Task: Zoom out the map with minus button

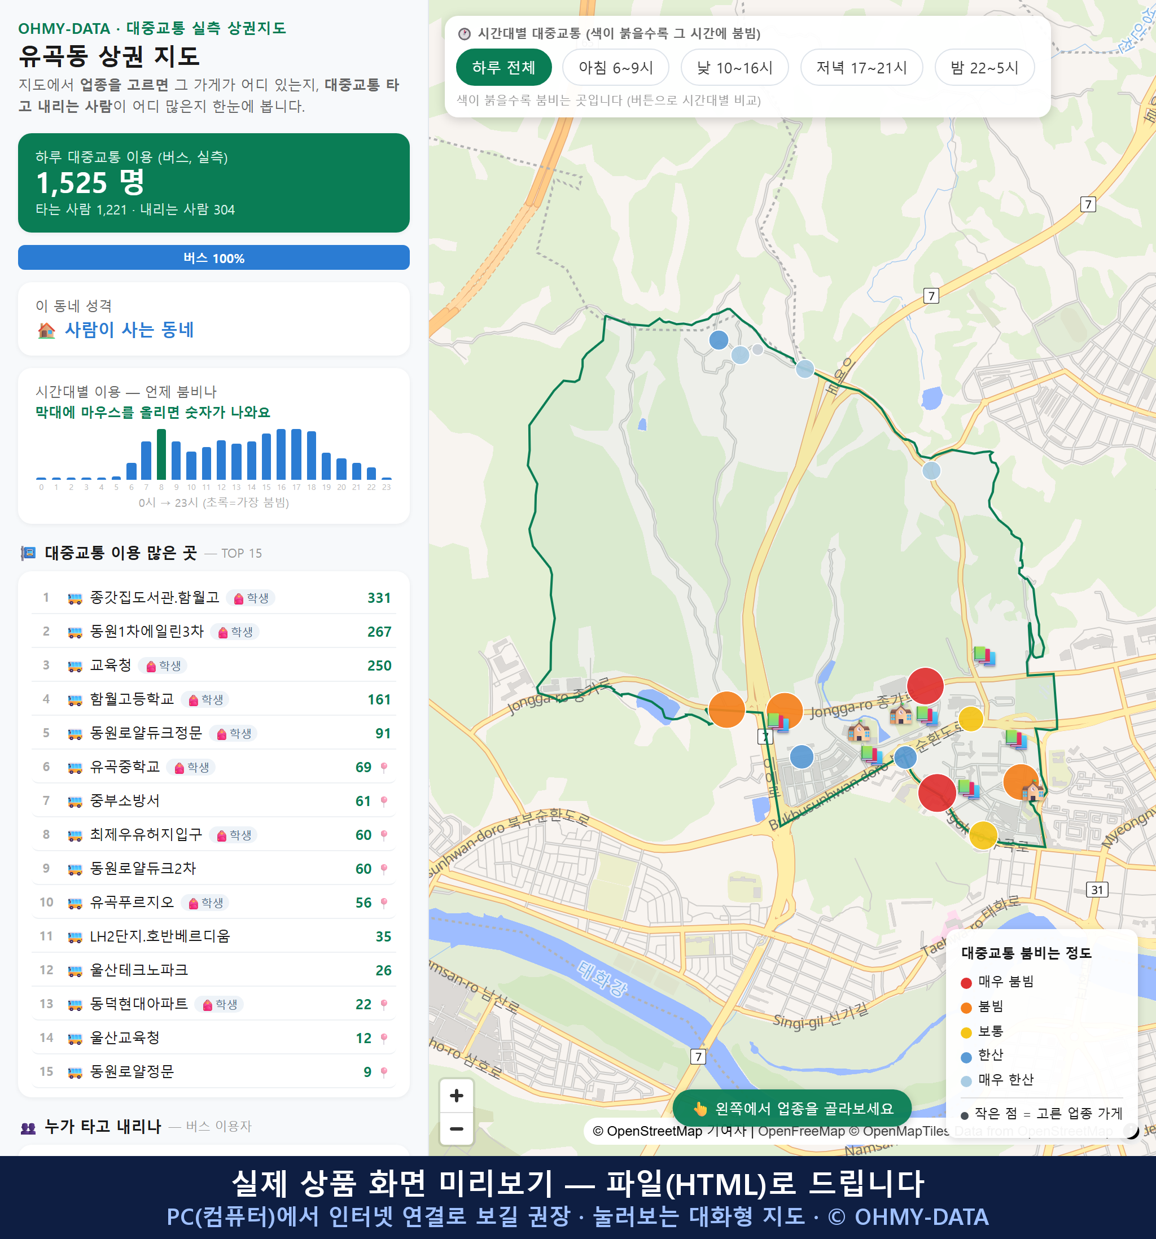Action: pos(456,1129)
